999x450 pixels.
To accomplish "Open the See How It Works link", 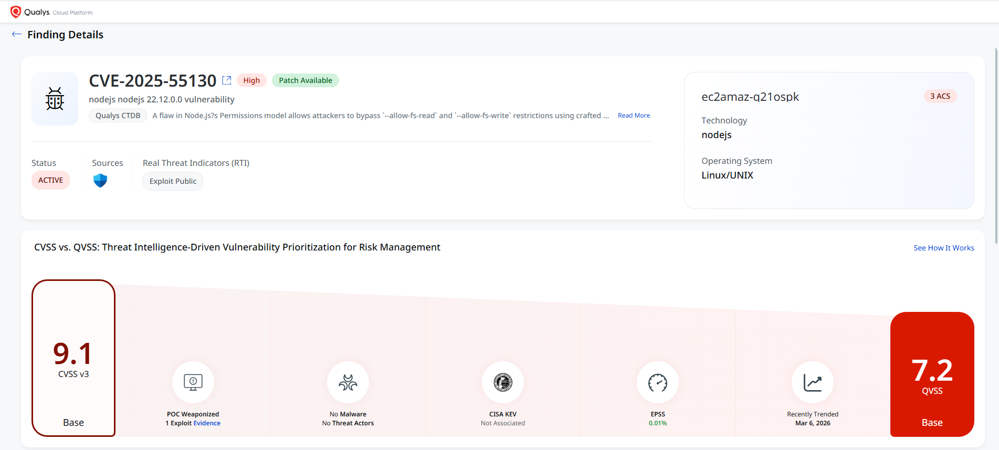I will tap(943, 248).
